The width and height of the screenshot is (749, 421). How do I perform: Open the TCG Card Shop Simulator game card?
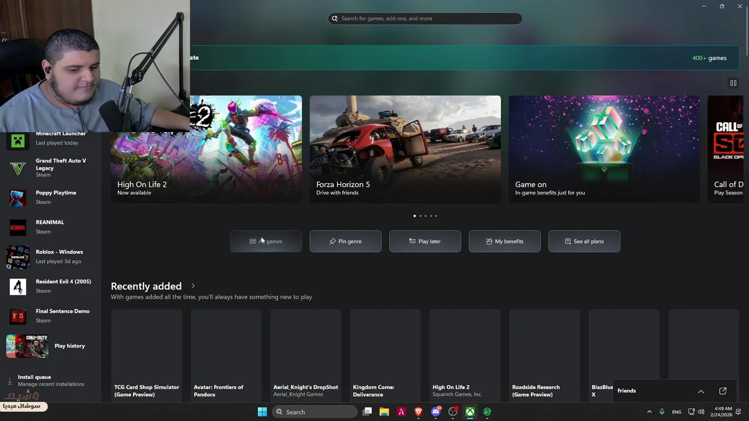coord(146,354)
